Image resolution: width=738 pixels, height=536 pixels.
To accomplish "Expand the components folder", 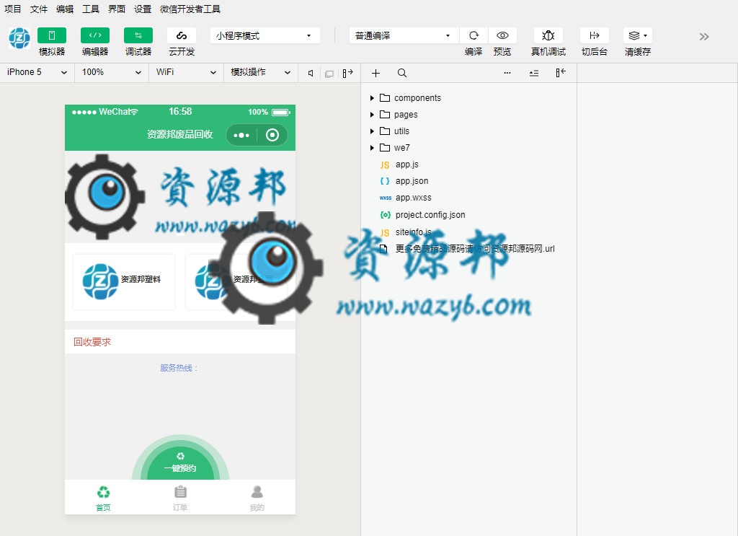I will [x=372, y=98].
